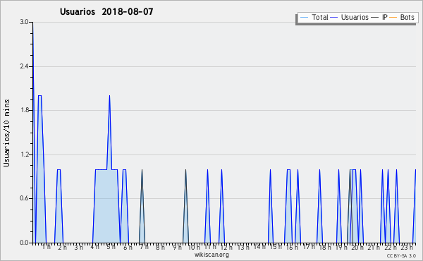Click the '15 h' x-axis label
The width and height of the screenshot is (423, 261).
click(x=276, y=247)
